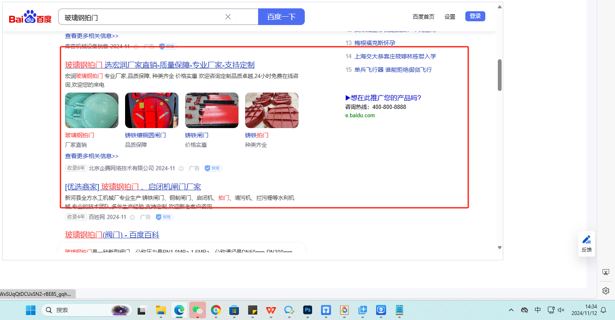Select the WxSUqQtDCUxSN2-rBE8S_gqh... tab
This screenshot has width=615, height=320.
(x=38, y=294)
